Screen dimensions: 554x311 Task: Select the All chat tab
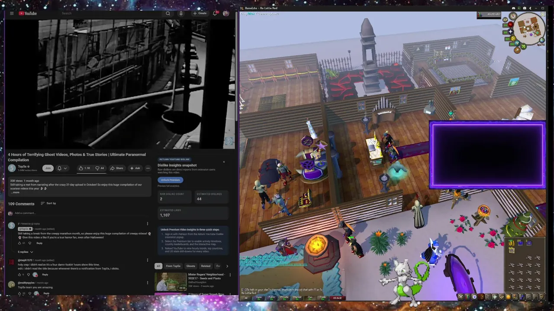246,298
